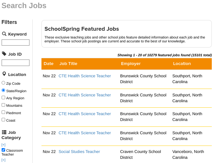Expand the [+] above Classroom Teacher
This screenshot has width=216, height=163.
point(4,145)
